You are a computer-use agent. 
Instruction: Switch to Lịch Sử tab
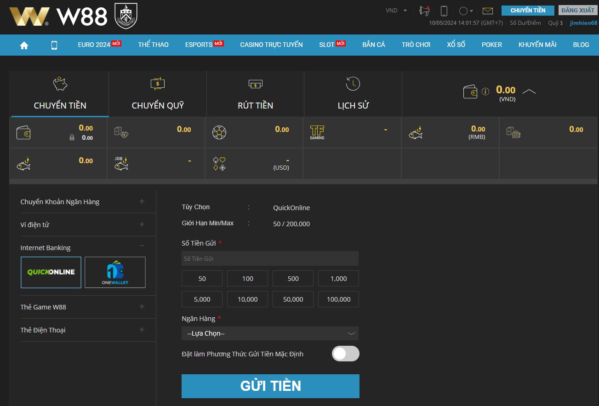tap(353, 94)
